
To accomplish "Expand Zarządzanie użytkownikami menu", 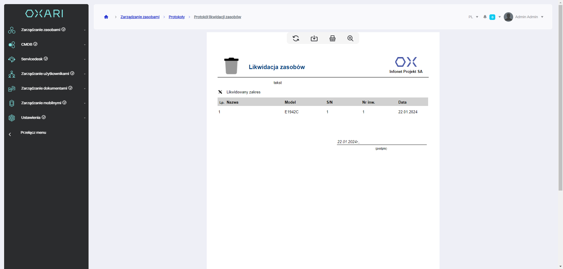I will [45, 74].
